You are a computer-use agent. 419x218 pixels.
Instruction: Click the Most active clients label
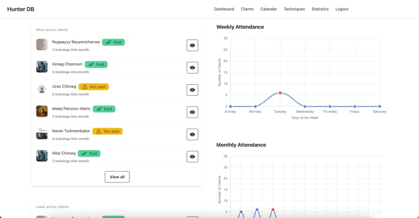point(52,30)
